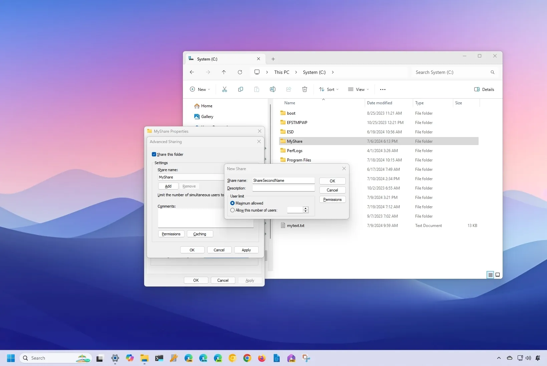Click the Cut scissors icon in toolbar
This screenshot has height=366, width=547.
point(225,89)
